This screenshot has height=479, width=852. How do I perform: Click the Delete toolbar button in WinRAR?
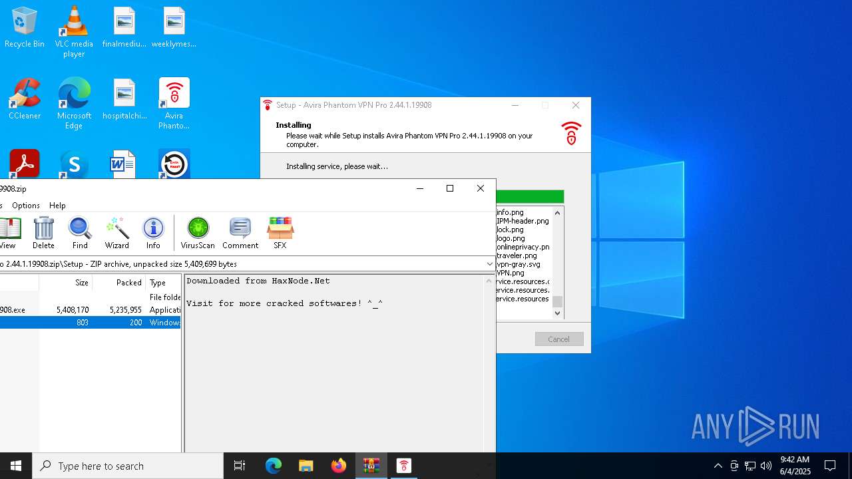(43, 233)
